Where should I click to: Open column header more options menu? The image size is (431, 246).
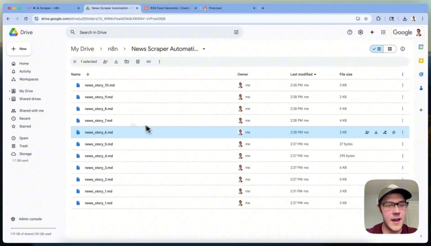[x=402, y=74]
